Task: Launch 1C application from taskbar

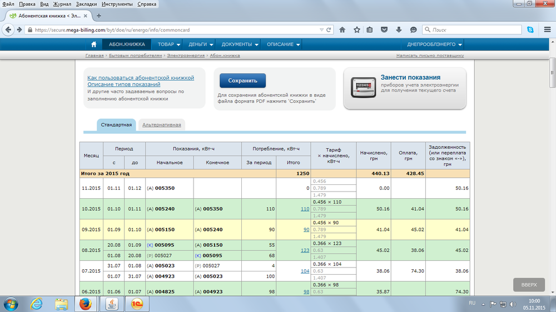Action: [136, 303]
